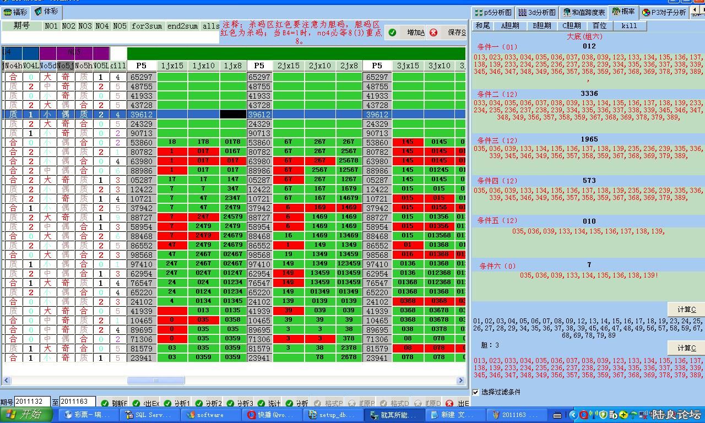Click horizontal scrollbar right arrow under grid
Image resolution: width=705 pixels, height=423 pixels.
[x=460, y=380]
